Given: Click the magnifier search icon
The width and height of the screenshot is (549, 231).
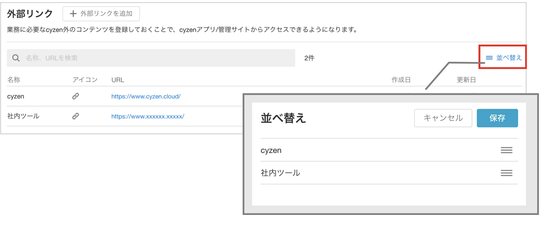Looking at the screenshot, I should click(x=16, y=58).
